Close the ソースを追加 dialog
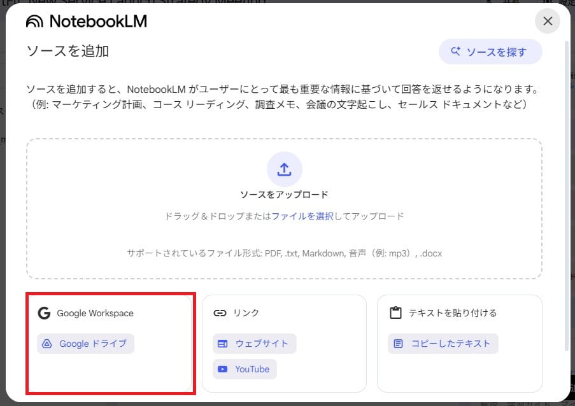This screenshot has height=406, width=575. click(x=547, y=21)
